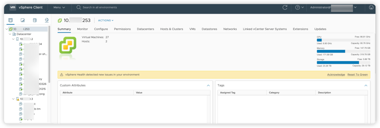Click the Used: 171.99 GB value

point(325,55)
